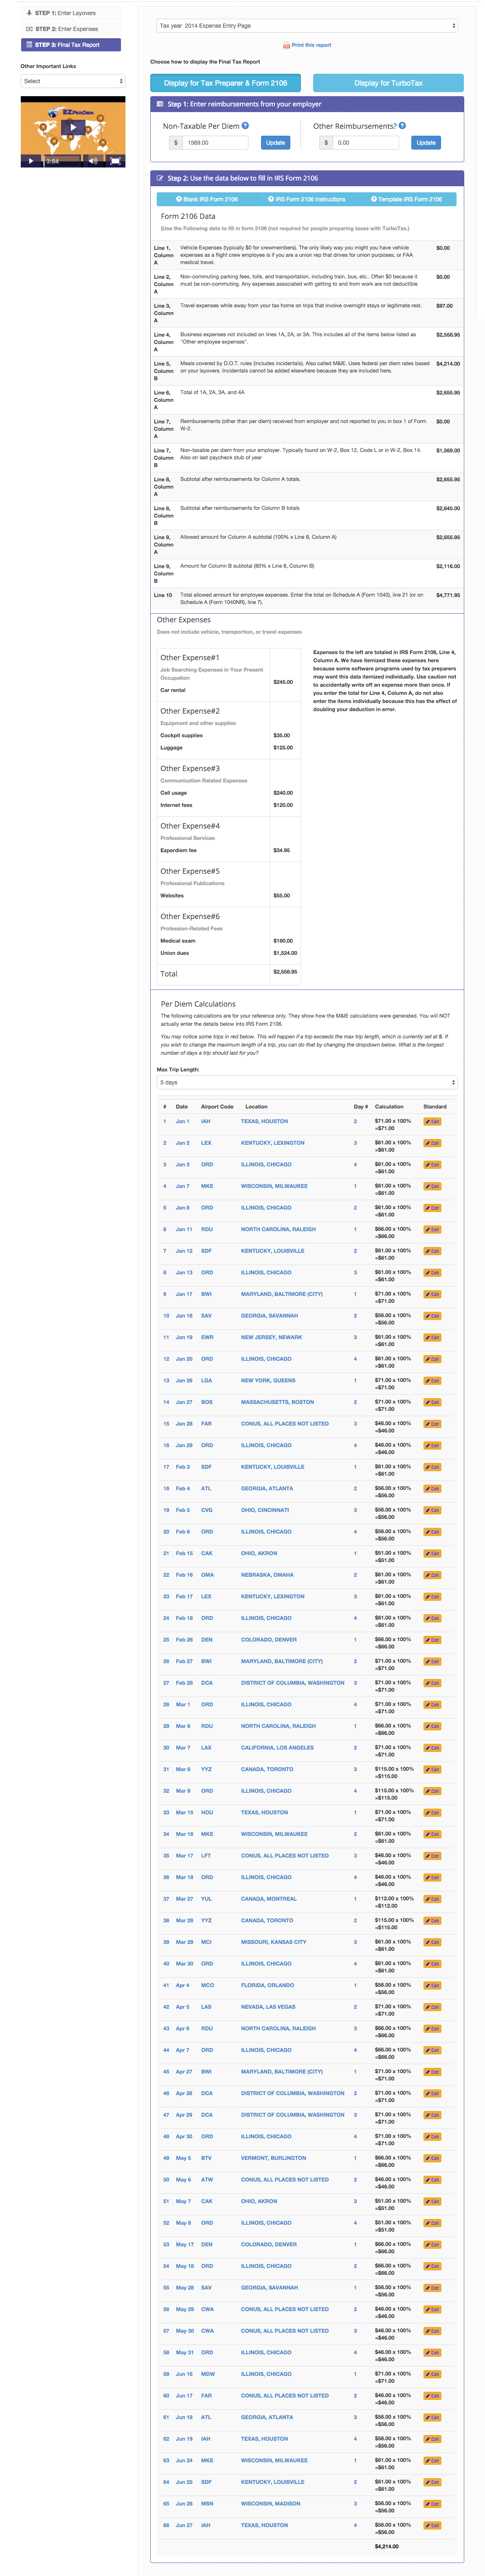Open the IRS Form 2106 Instructions tab
Image resolution: width=485 pixels, height=2576 pixels.
(x=307, y=199)
